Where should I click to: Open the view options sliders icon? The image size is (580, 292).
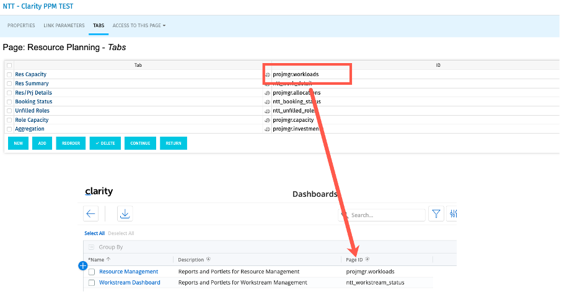(x=452, y=213)
